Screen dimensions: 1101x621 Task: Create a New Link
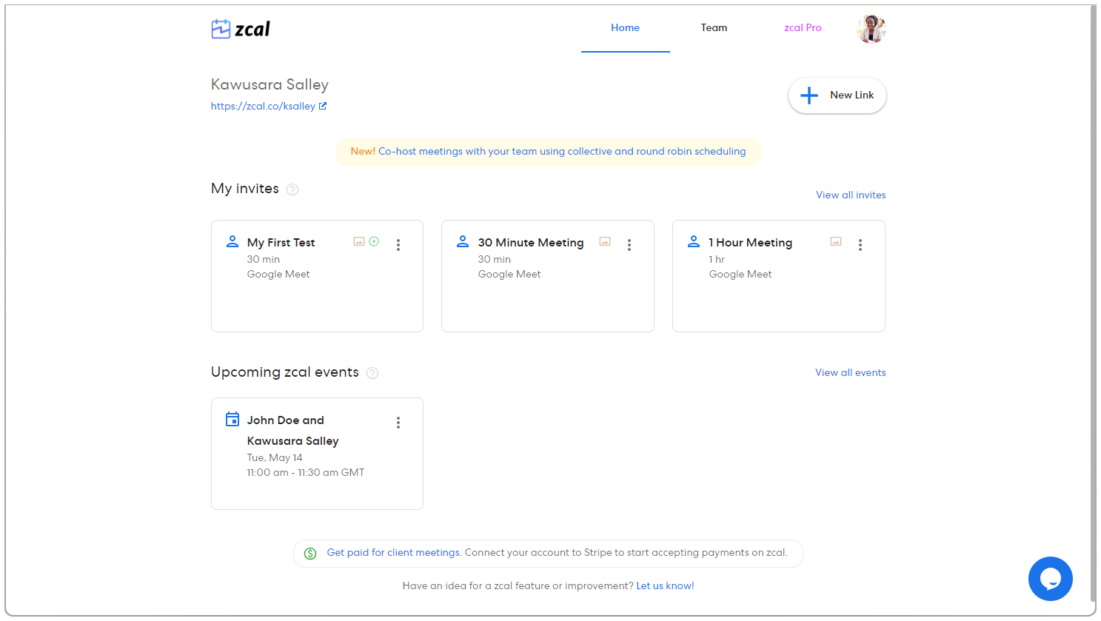click(x=837, y=95)
